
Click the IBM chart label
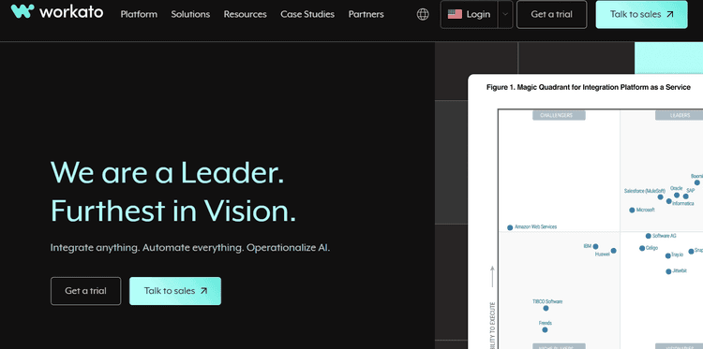pyautogui.click(x=588, y=246)
